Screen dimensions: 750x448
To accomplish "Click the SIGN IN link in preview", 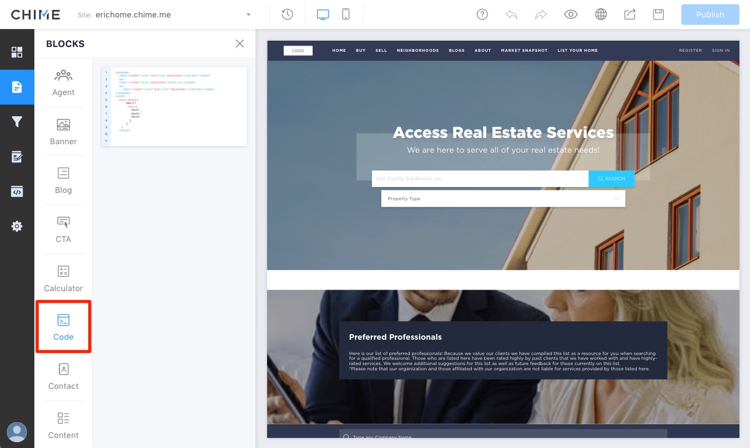I will [721, 51].
